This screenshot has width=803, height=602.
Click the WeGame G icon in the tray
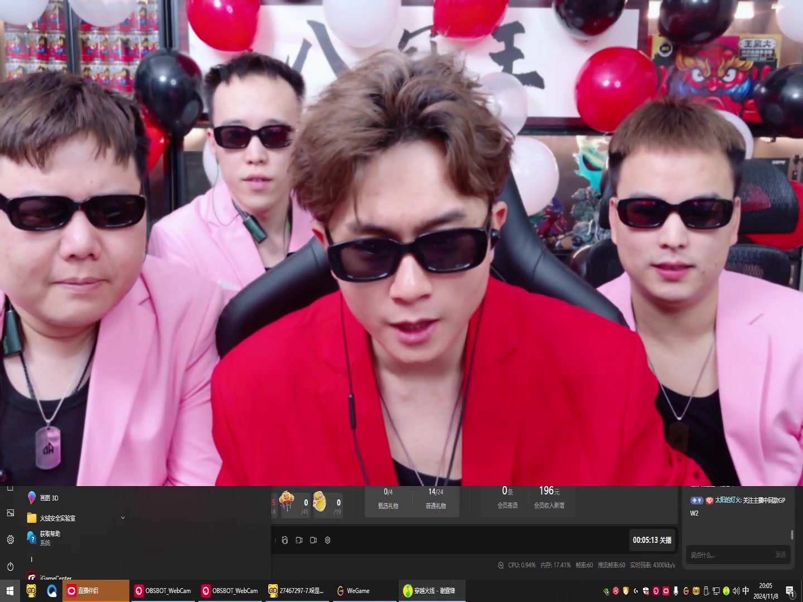click(x=686, y=591)
